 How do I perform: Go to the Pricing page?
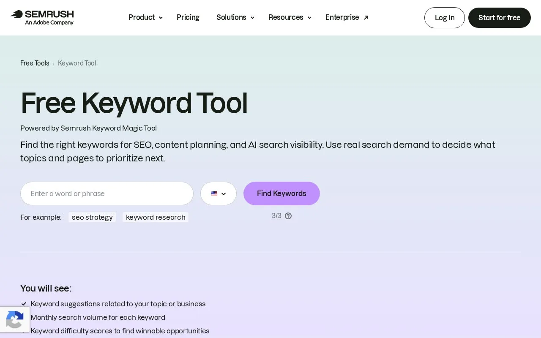click(188, 17)
